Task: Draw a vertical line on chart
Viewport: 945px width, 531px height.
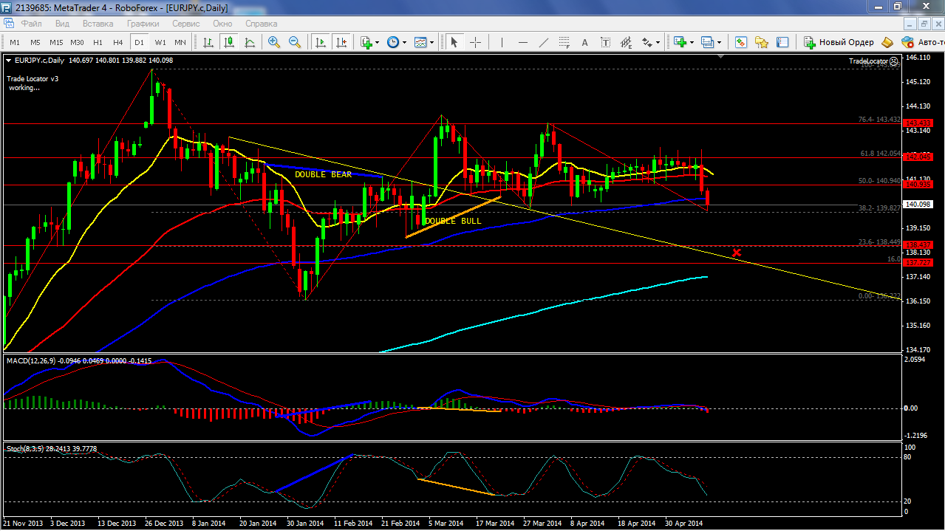Action: [x=502, y=42]
